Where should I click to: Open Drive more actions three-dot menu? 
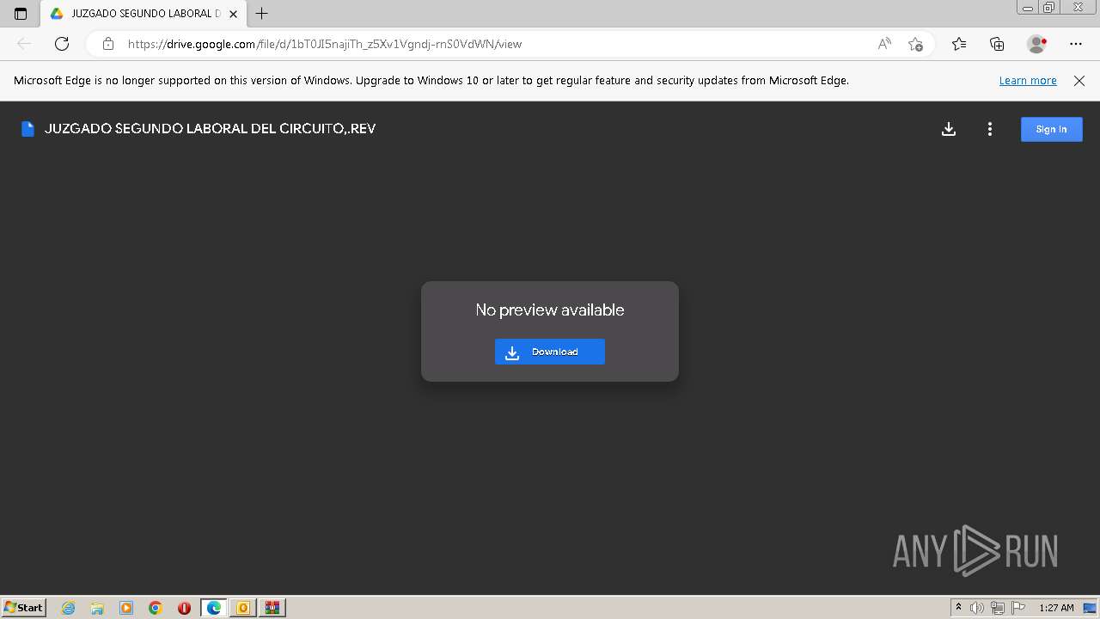pyautogui.click(x=990, y=129)
